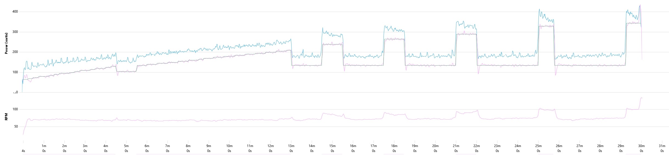This screenshot has height=155, width=669.
Task: Click the 5m 0s time axis label
Action: [126, 148]
